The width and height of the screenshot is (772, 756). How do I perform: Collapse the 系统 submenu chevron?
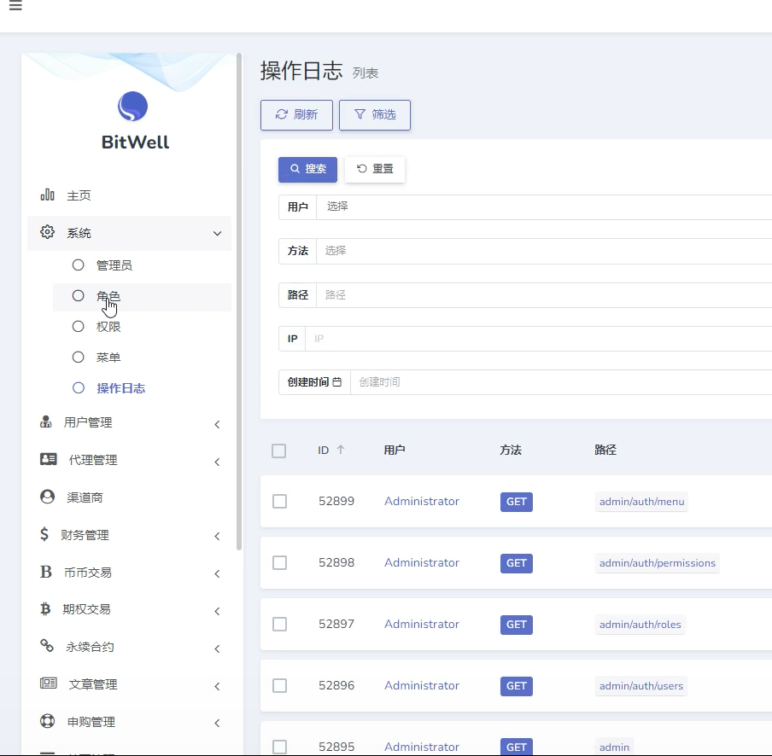click(x=217, y=232)
